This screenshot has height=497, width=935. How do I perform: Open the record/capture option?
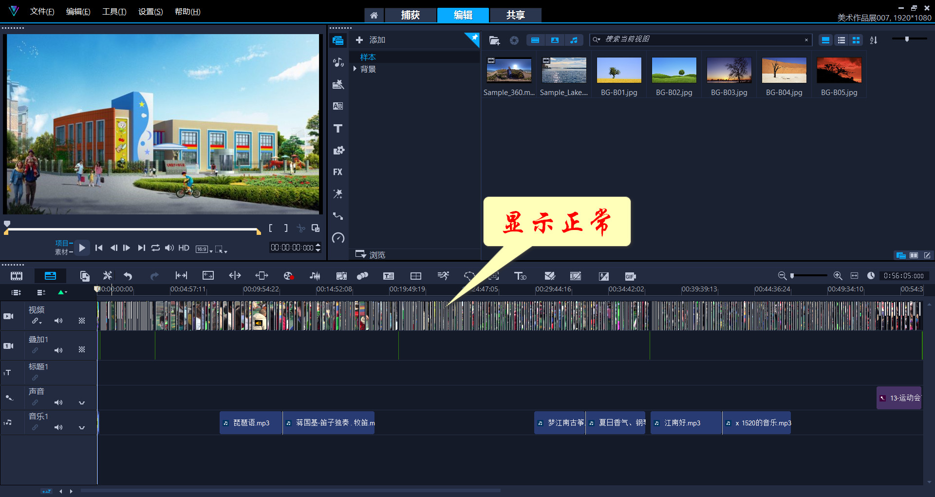coord(288,276)
